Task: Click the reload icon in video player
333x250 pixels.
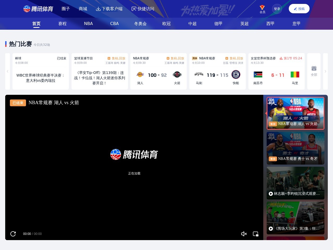Action: [x=13, y=234]
